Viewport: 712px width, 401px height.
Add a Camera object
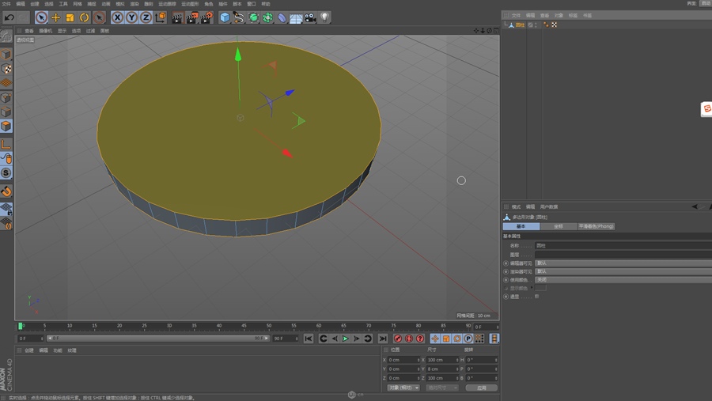tap(310, 17)
